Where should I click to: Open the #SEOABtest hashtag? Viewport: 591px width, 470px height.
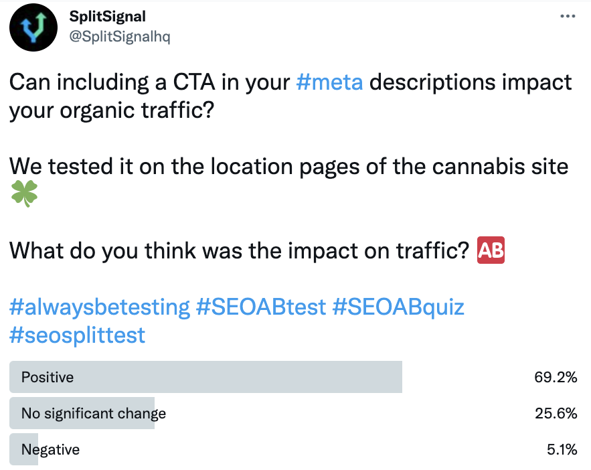tap(261, 307)
